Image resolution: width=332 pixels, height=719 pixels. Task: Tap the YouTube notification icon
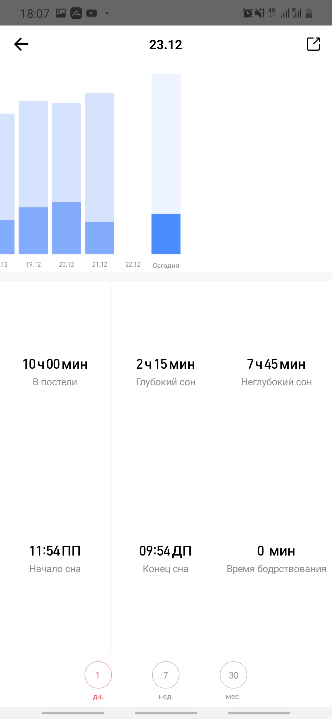click(92, 13)
